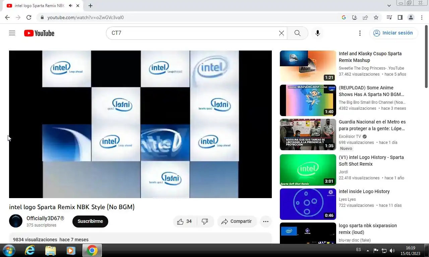Open (V1) intel Logo History title
The height and width of the screenshot is (257, 429).
(371, 161)
